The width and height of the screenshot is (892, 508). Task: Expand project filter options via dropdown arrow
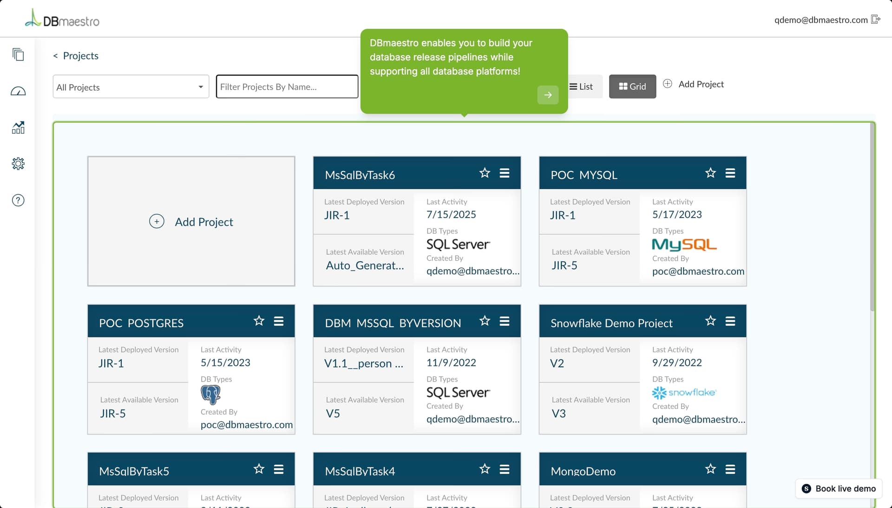(200, 86)
